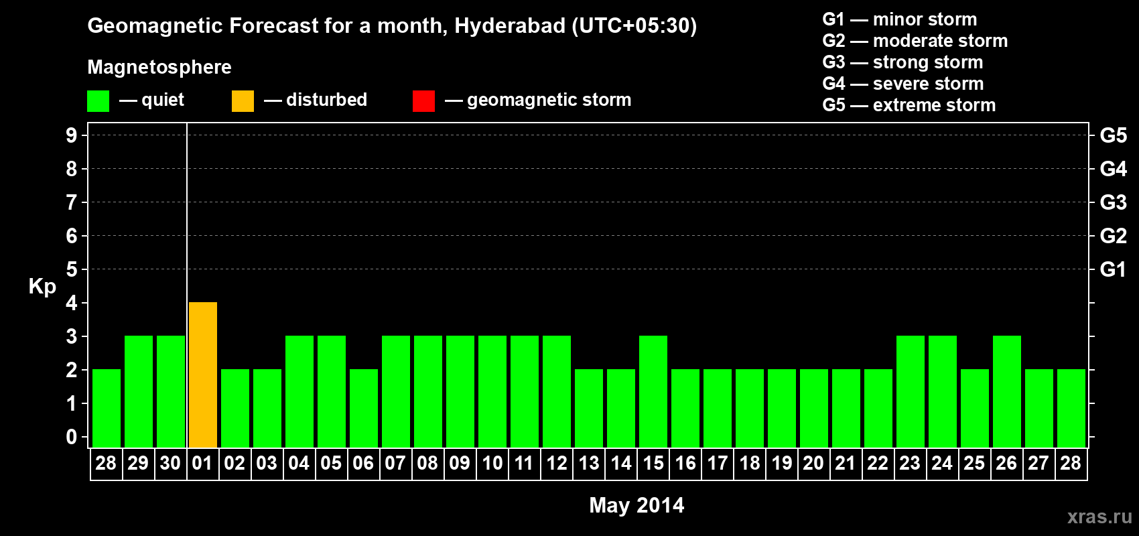The height and width of the screenshot is (536, 1139).
Task: Click date label 23 on x-axis
Action: 910,463
